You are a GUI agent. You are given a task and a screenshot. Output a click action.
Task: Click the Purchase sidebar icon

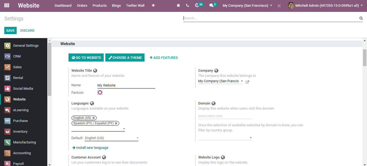8,121
